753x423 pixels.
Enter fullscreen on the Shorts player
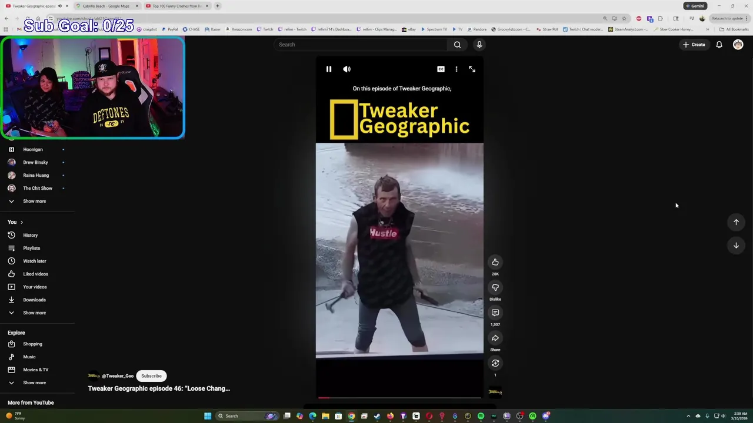click(472, 69)
